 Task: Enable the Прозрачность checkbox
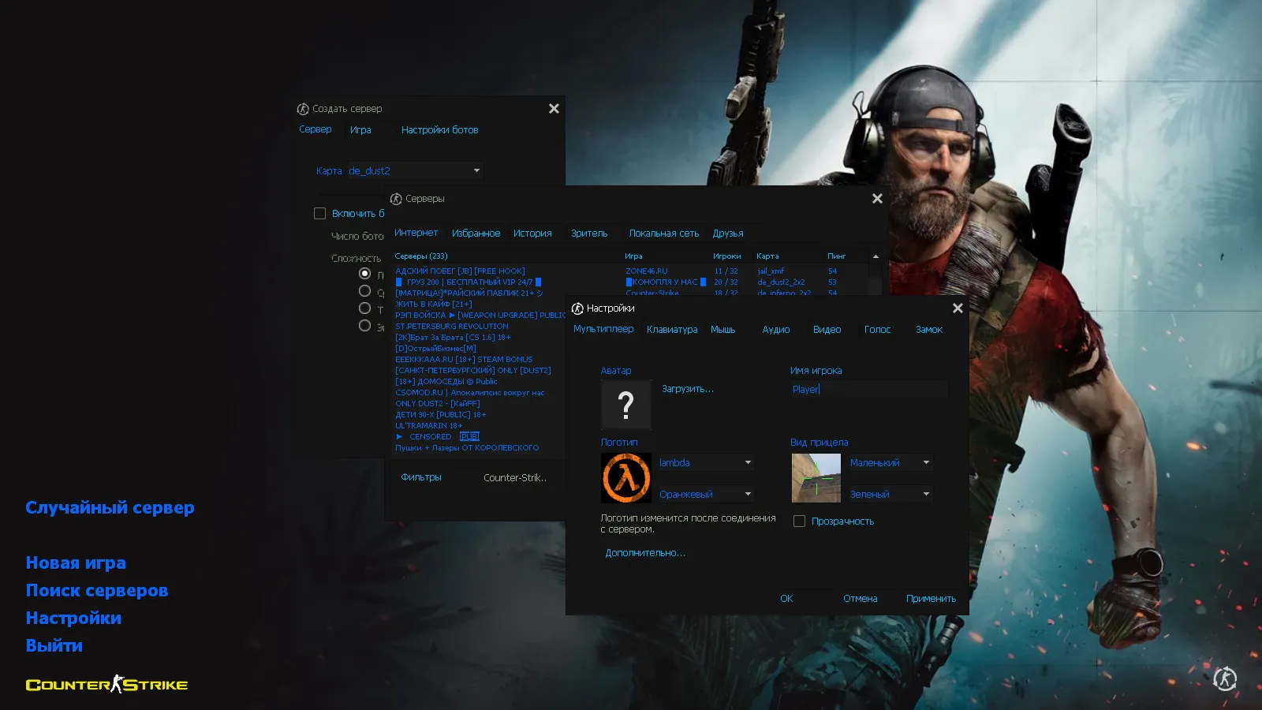(x=799, y=521)
